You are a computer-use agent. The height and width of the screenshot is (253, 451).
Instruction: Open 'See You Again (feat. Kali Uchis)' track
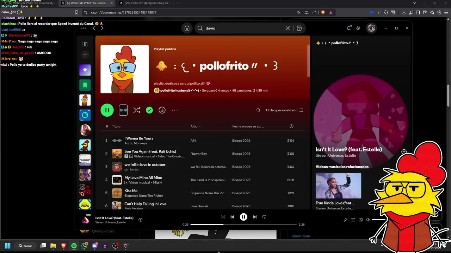[x=150, y=151]
